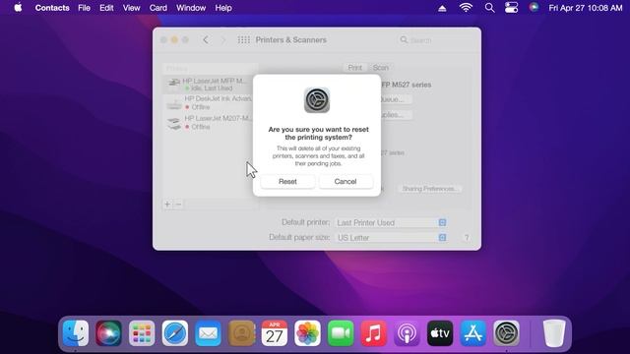Click the date and time in the menu bar

(x=586, y=8)
